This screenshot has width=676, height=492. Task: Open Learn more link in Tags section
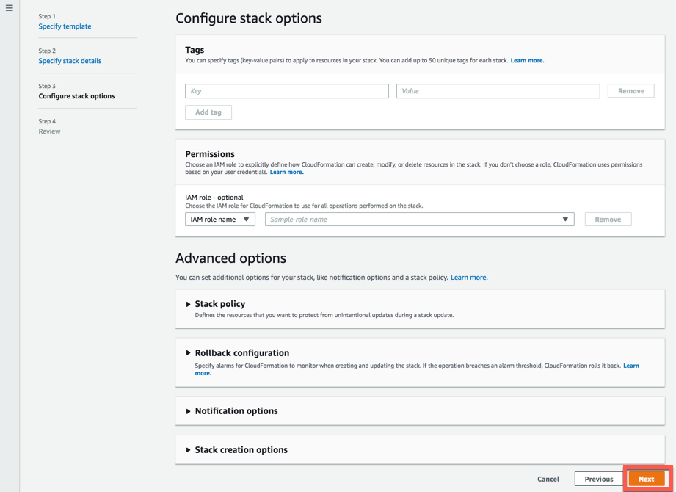527,60
